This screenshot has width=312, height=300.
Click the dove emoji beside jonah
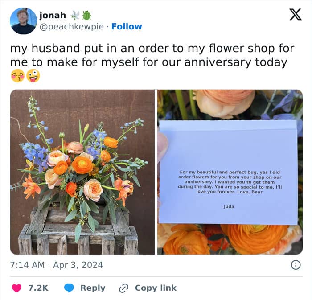tap(74, 15)
